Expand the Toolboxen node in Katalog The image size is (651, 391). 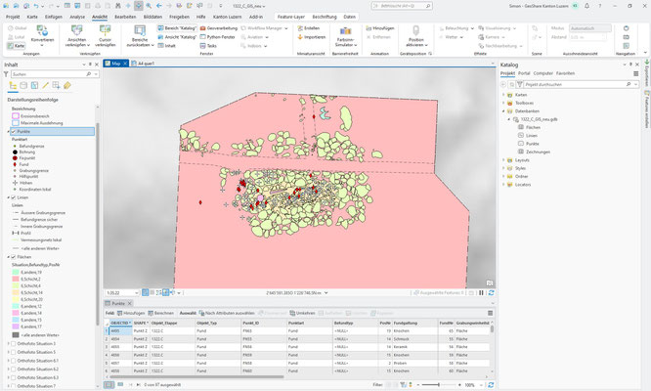coord(502,102)
